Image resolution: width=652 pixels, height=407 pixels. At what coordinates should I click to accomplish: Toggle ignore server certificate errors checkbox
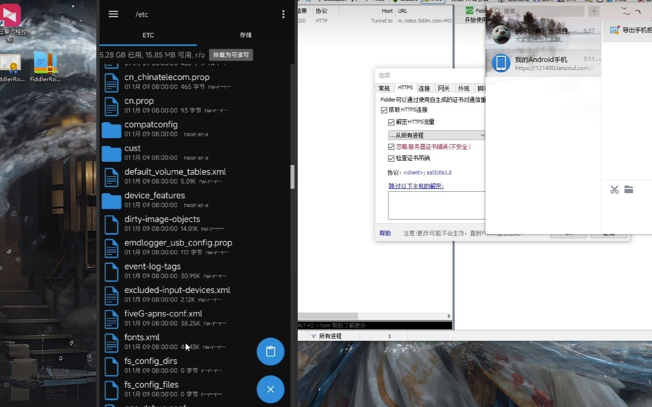pos(391,147)
